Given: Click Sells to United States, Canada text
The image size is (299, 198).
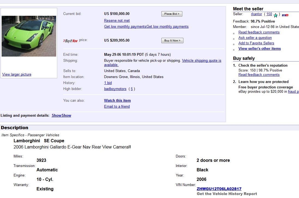Looking at the screenshot, I should (122, 71).
